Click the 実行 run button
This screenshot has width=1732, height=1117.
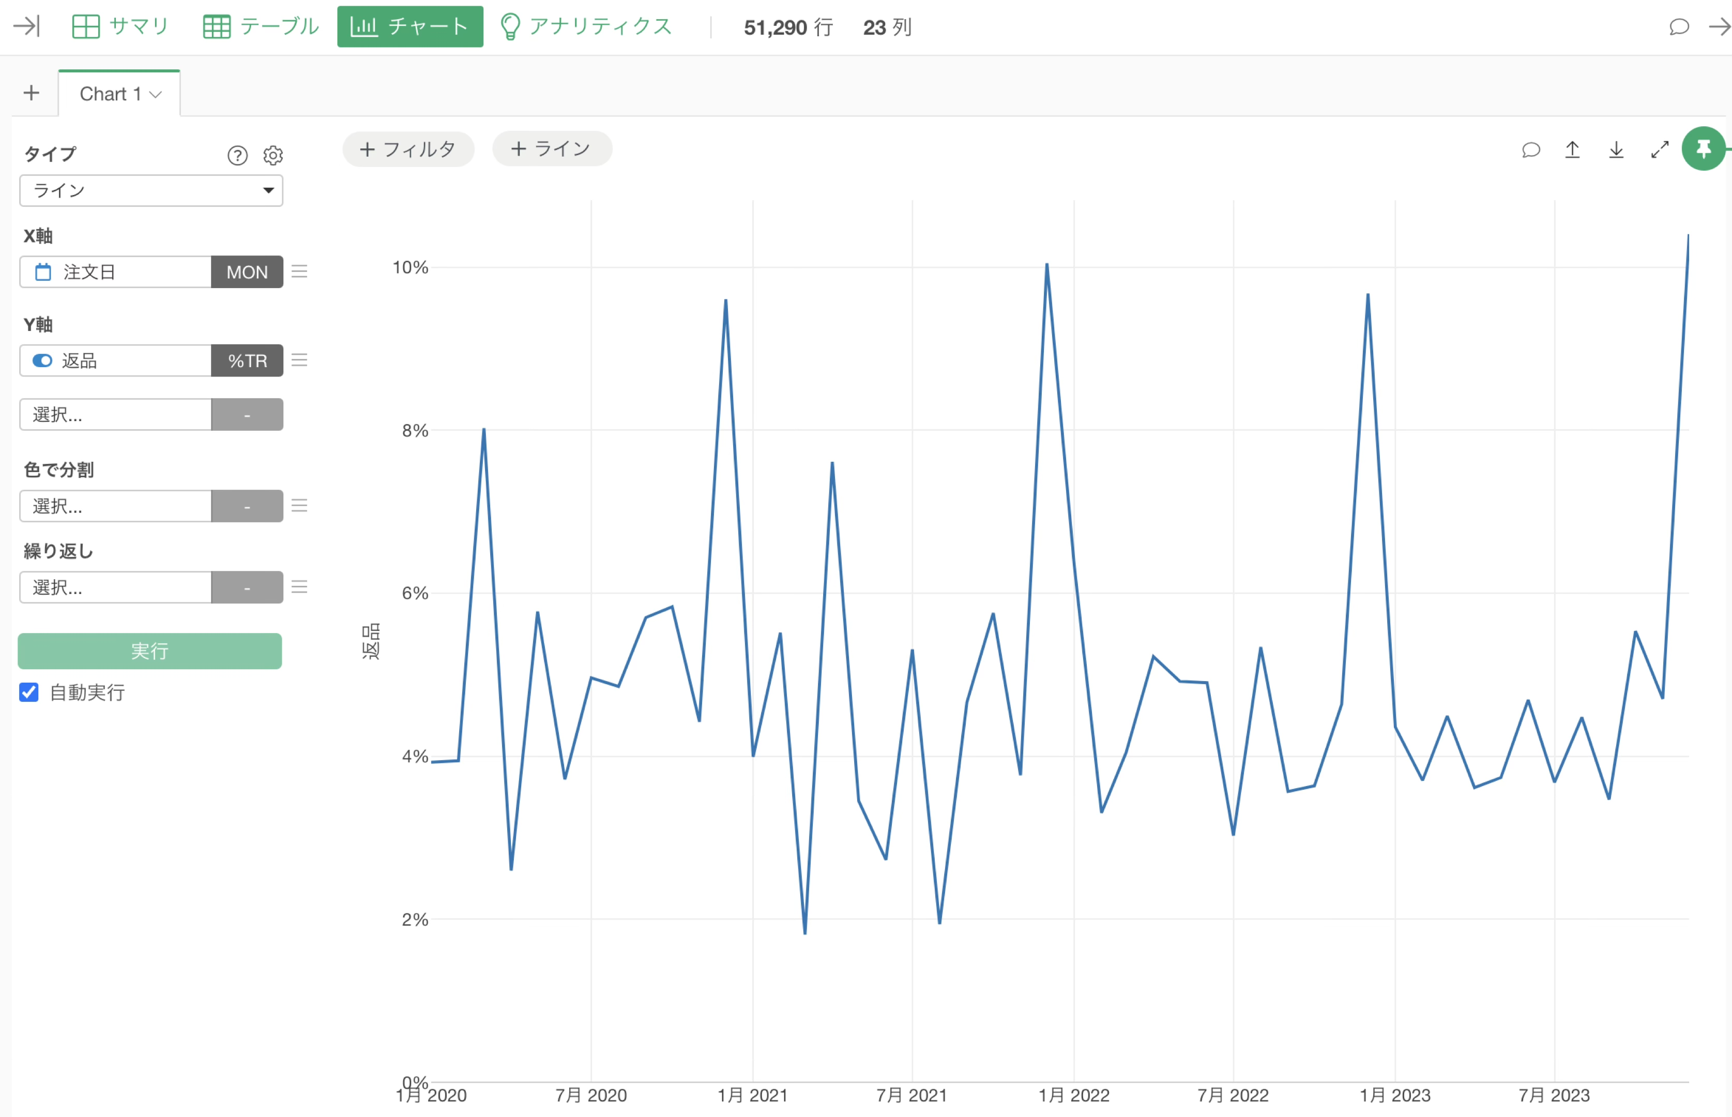[x=149, y=651]
